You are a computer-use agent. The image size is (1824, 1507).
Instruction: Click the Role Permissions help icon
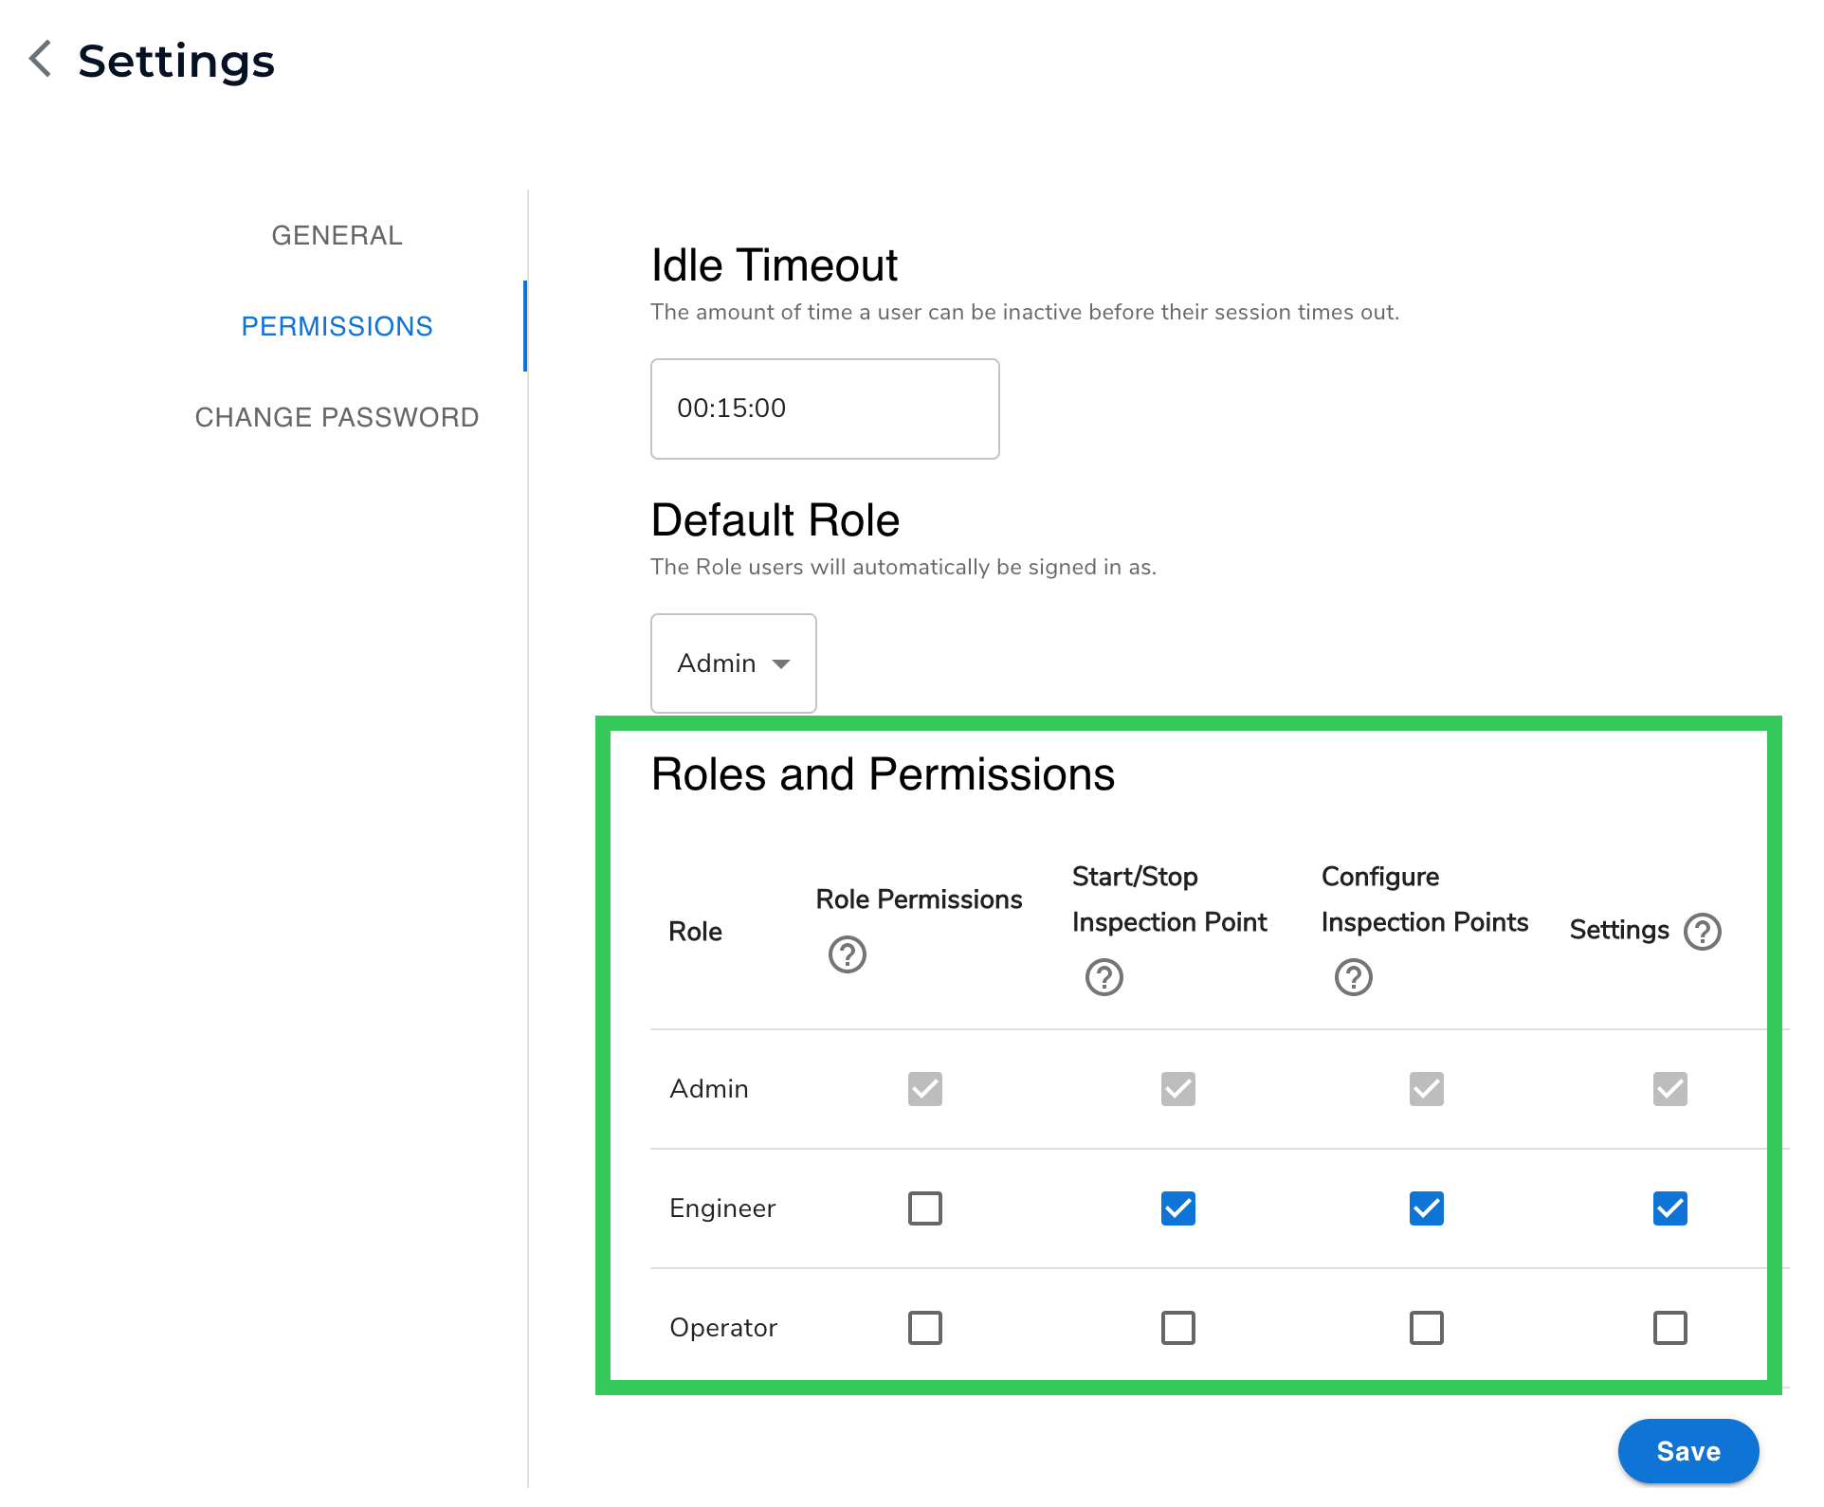coord(847,954)
